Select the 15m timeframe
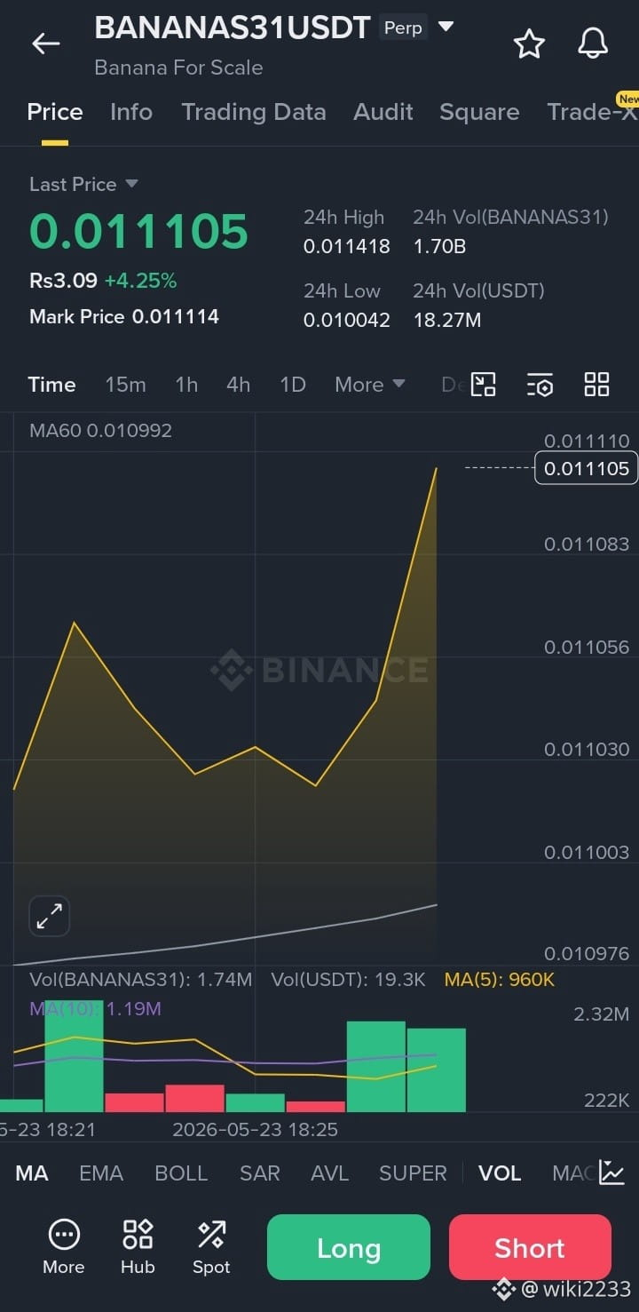Image resolution: width=639 pixels, height=1312 pixels. pyautogui.click(x=125, y=385)
